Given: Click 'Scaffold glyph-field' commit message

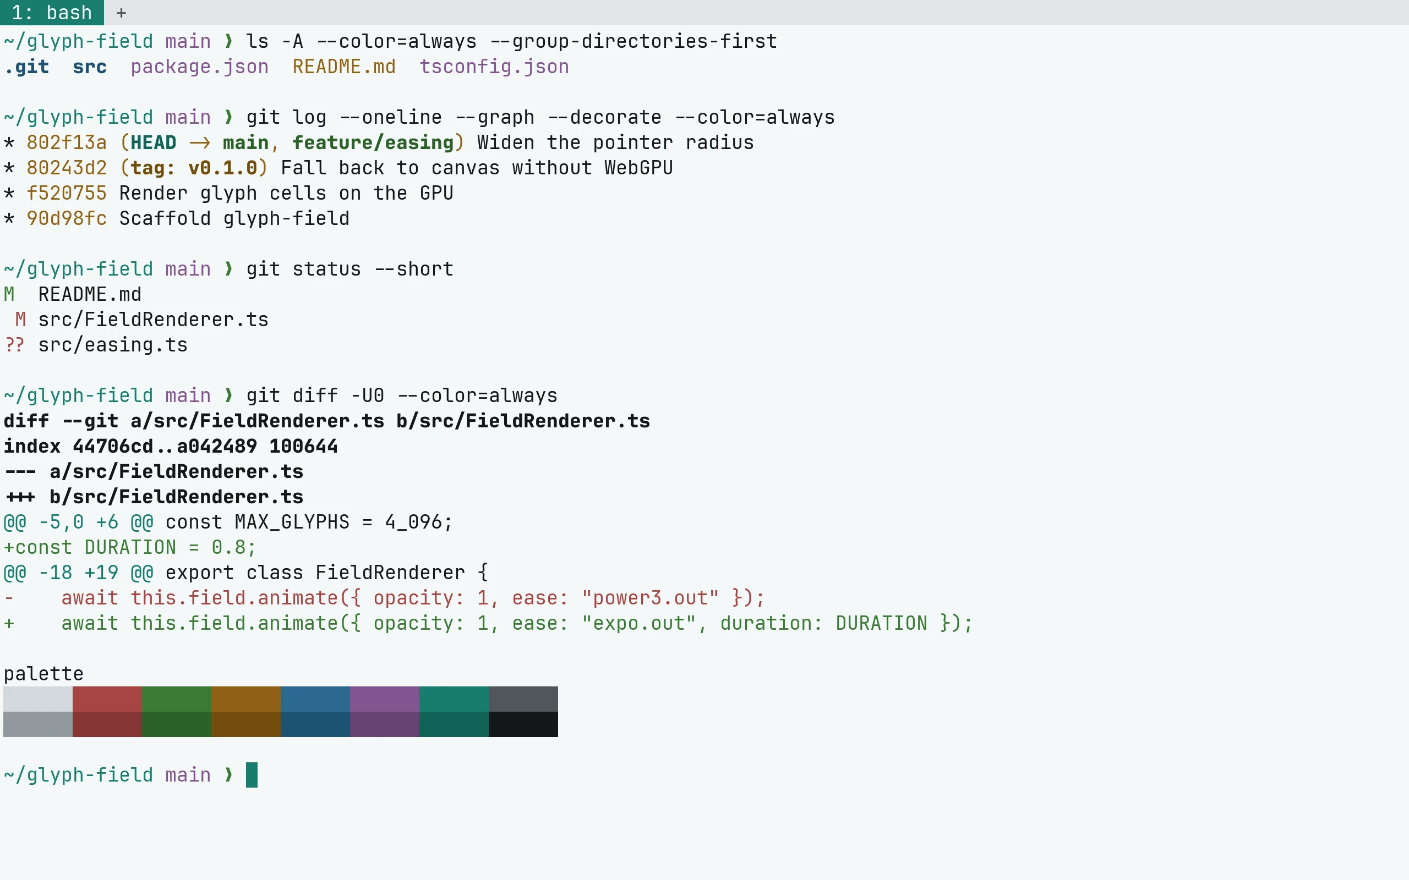Looking at the screenshot, I should click(234, 219).
